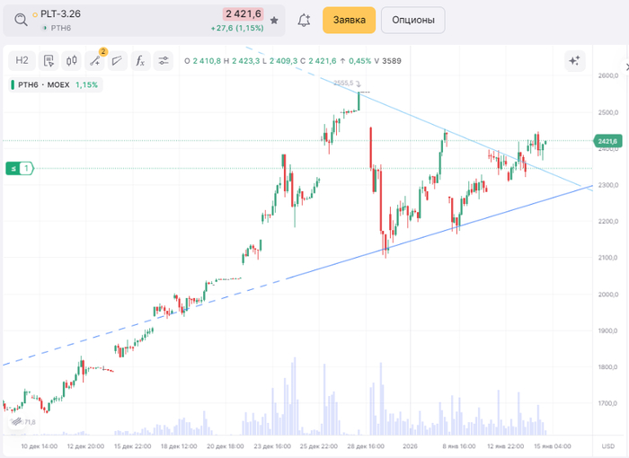Click the AI sparkle button on the chart
629x458 pixels.
(573, 61)
